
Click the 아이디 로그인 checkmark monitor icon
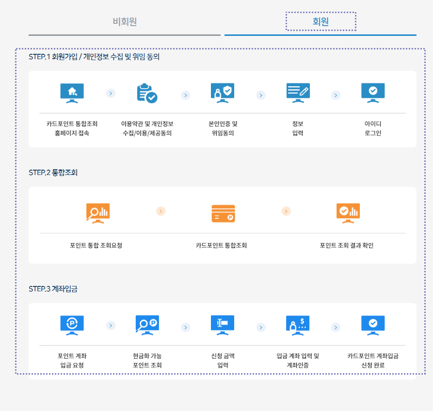pos(373,93)
